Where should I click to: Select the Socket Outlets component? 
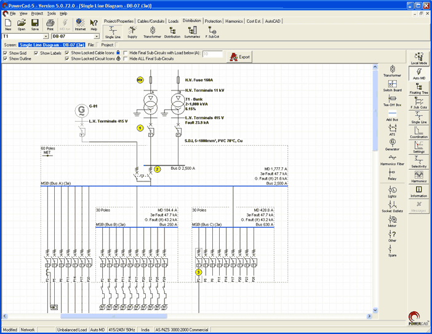tap(393, 207)
